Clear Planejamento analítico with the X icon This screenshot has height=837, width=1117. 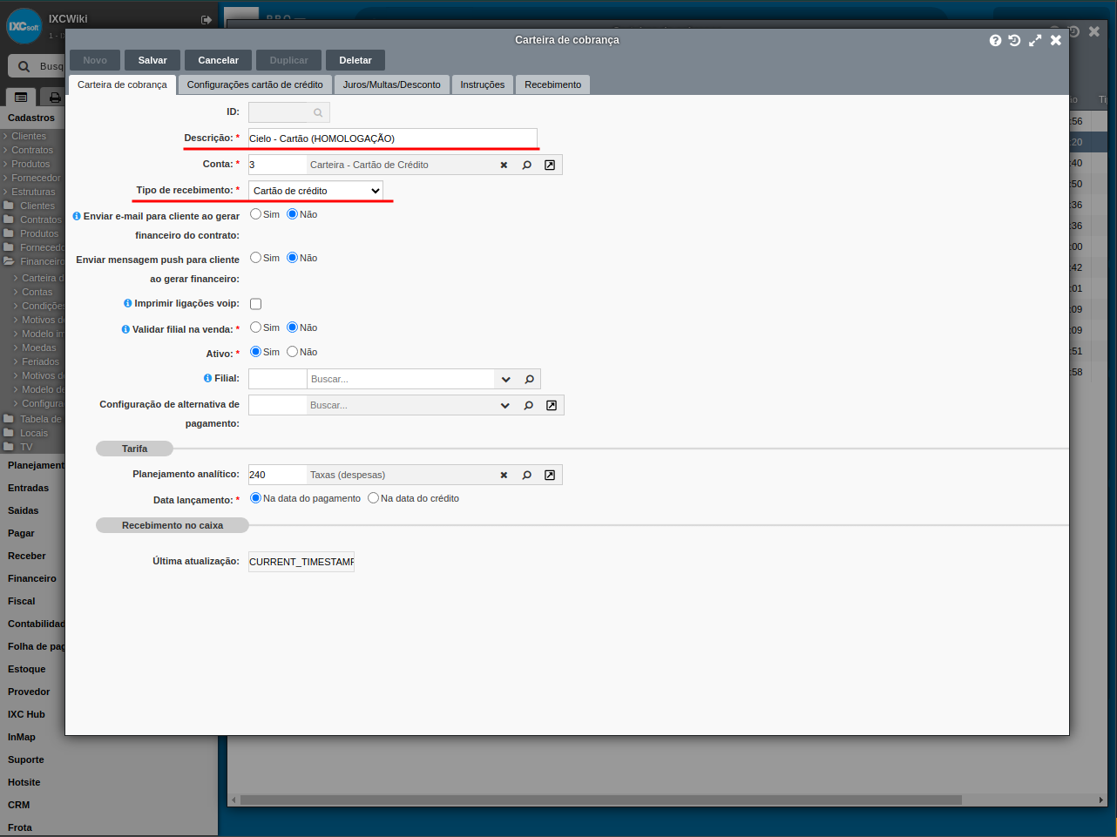coord(504,475)
